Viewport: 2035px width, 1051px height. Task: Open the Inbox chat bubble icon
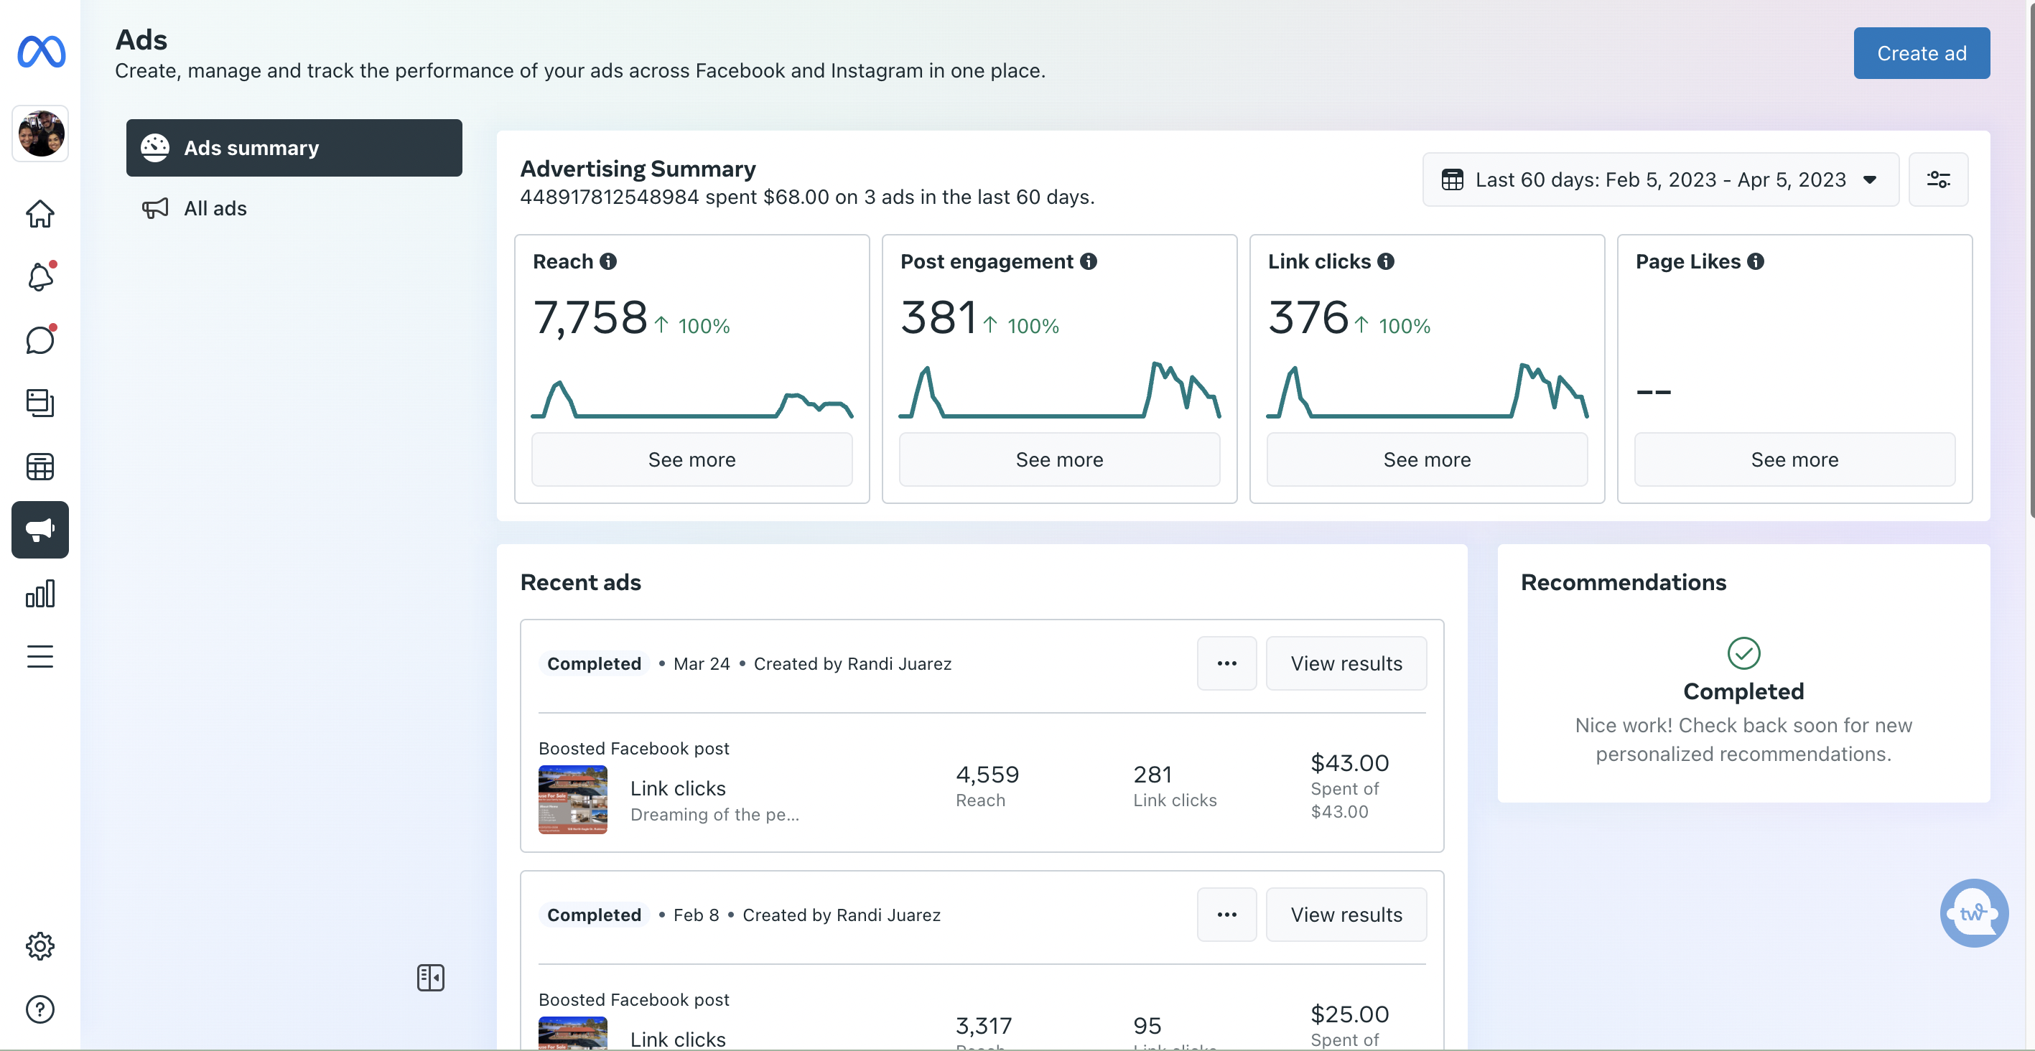[x=39, y=340]
